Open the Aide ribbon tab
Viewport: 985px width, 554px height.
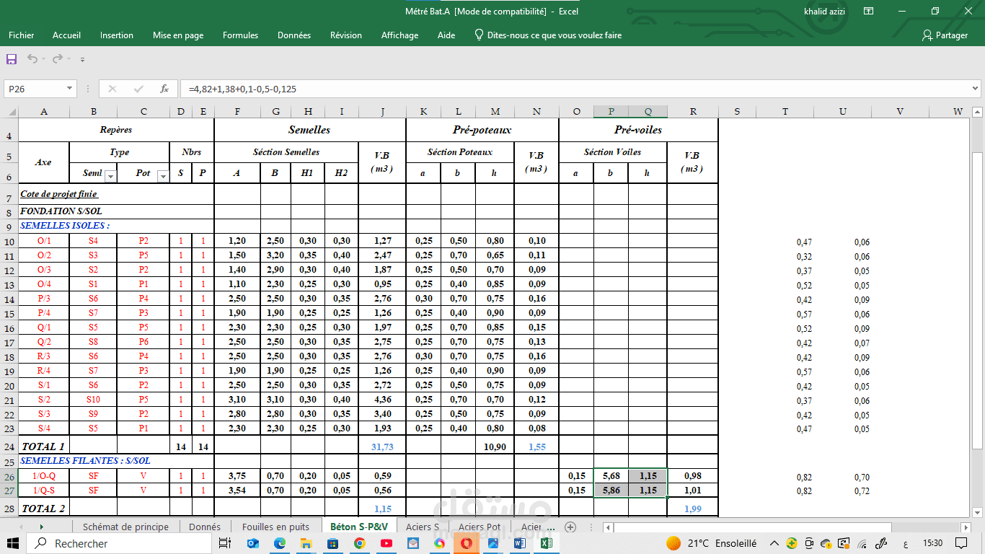(x=446, y=35)
